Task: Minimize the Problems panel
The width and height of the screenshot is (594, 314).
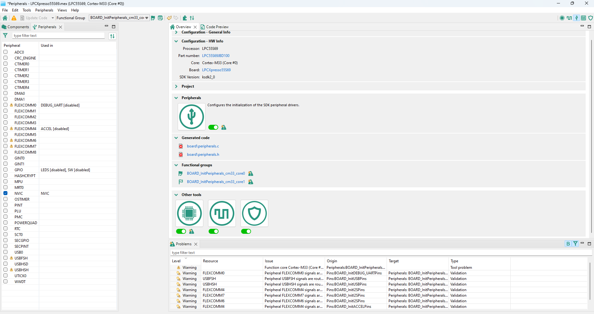Action: tap(582, 243)
